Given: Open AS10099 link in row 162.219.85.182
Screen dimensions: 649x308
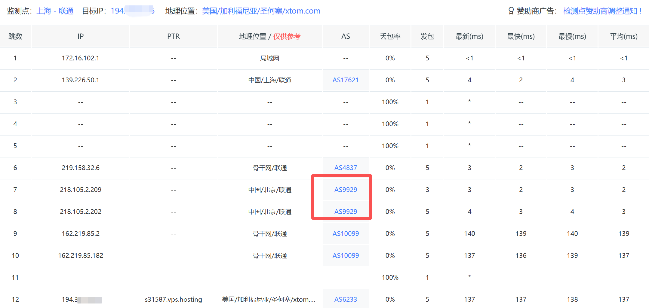Looking at the screenshot, I should 346,256.
